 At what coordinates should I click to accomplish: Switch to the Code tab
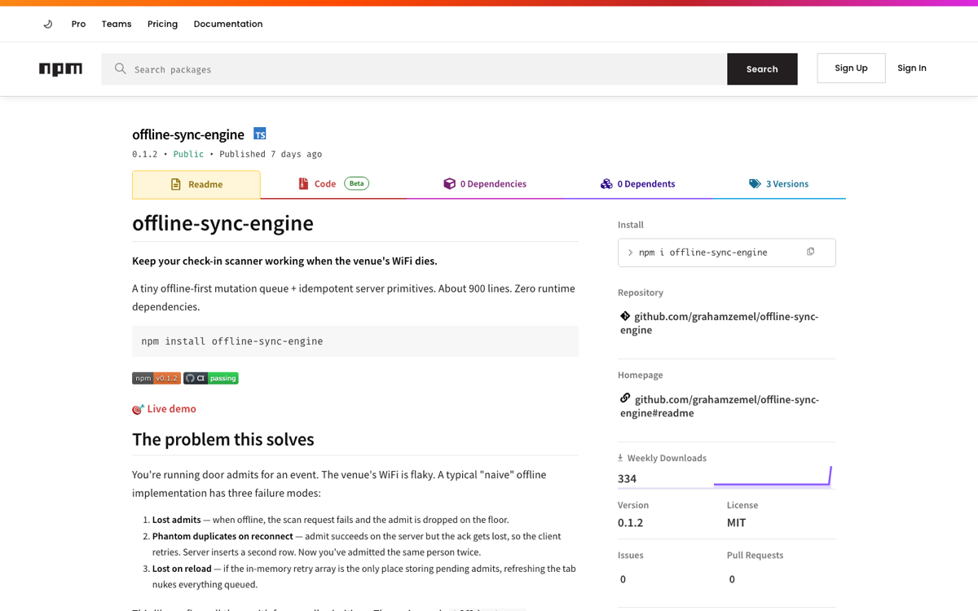333,184
